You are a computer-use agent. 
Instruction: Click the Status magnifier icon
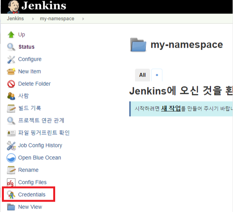[x=11, y=47]
